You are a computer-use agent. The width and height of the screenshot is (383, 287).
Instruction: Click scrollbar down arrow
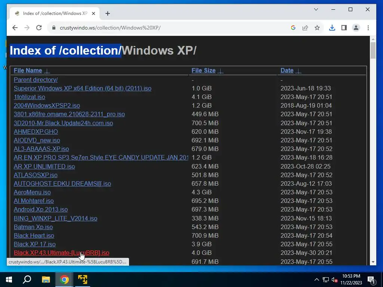pos(373,262)
